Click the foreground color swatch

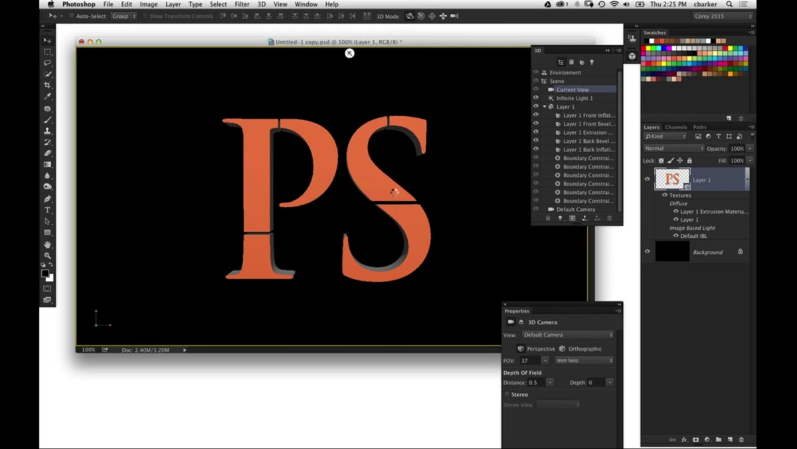tap(45, 273)
